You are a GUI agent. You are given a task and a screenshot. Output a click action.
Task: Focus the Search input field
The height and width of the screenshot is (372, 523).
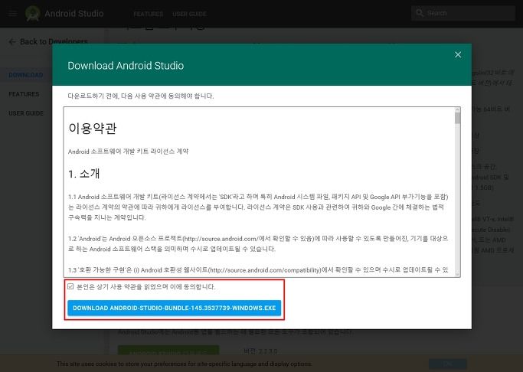463,13
